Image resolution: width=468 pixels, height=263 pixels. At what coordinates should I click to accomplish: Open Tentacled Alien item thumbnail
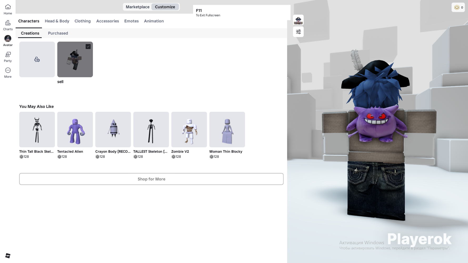point(75,130)
